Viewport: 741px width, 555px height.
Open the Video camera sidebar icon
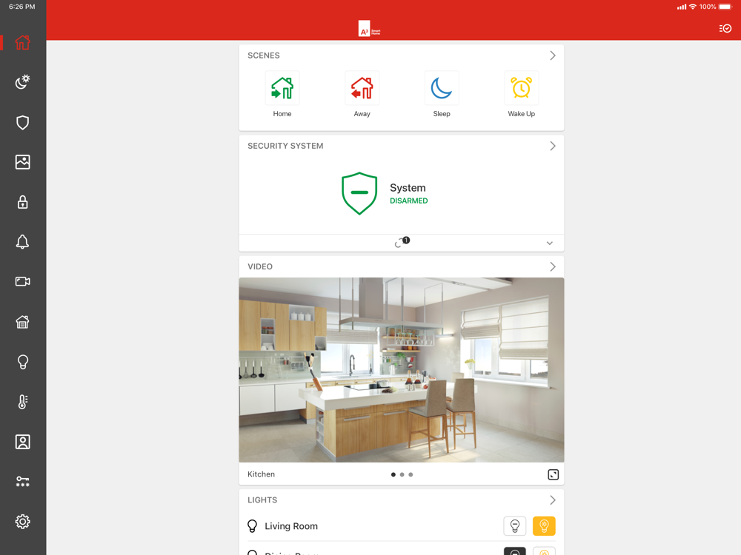tap(23, 282)
